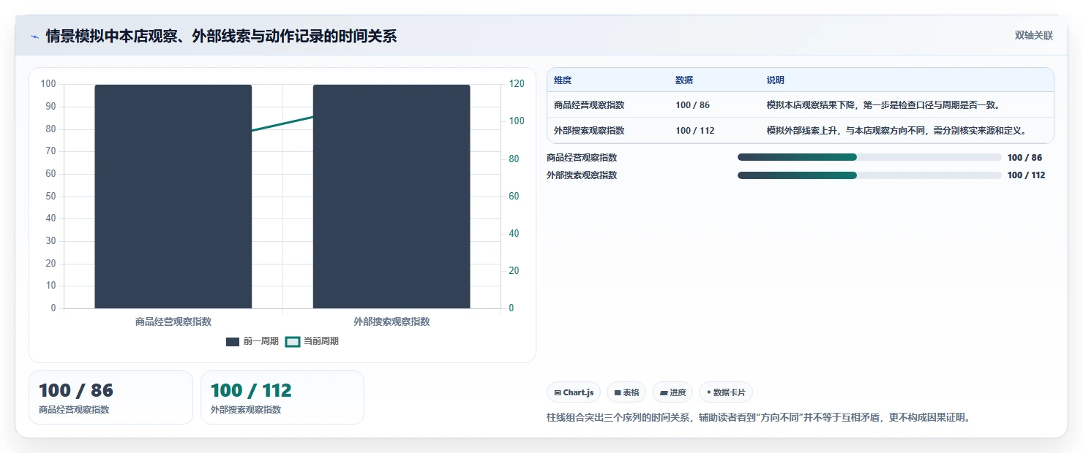Click the explanation starting 模拟本店观察结果下降
Image resolution: width=1083 pixels, height=453 pixels.
[883, 105]
